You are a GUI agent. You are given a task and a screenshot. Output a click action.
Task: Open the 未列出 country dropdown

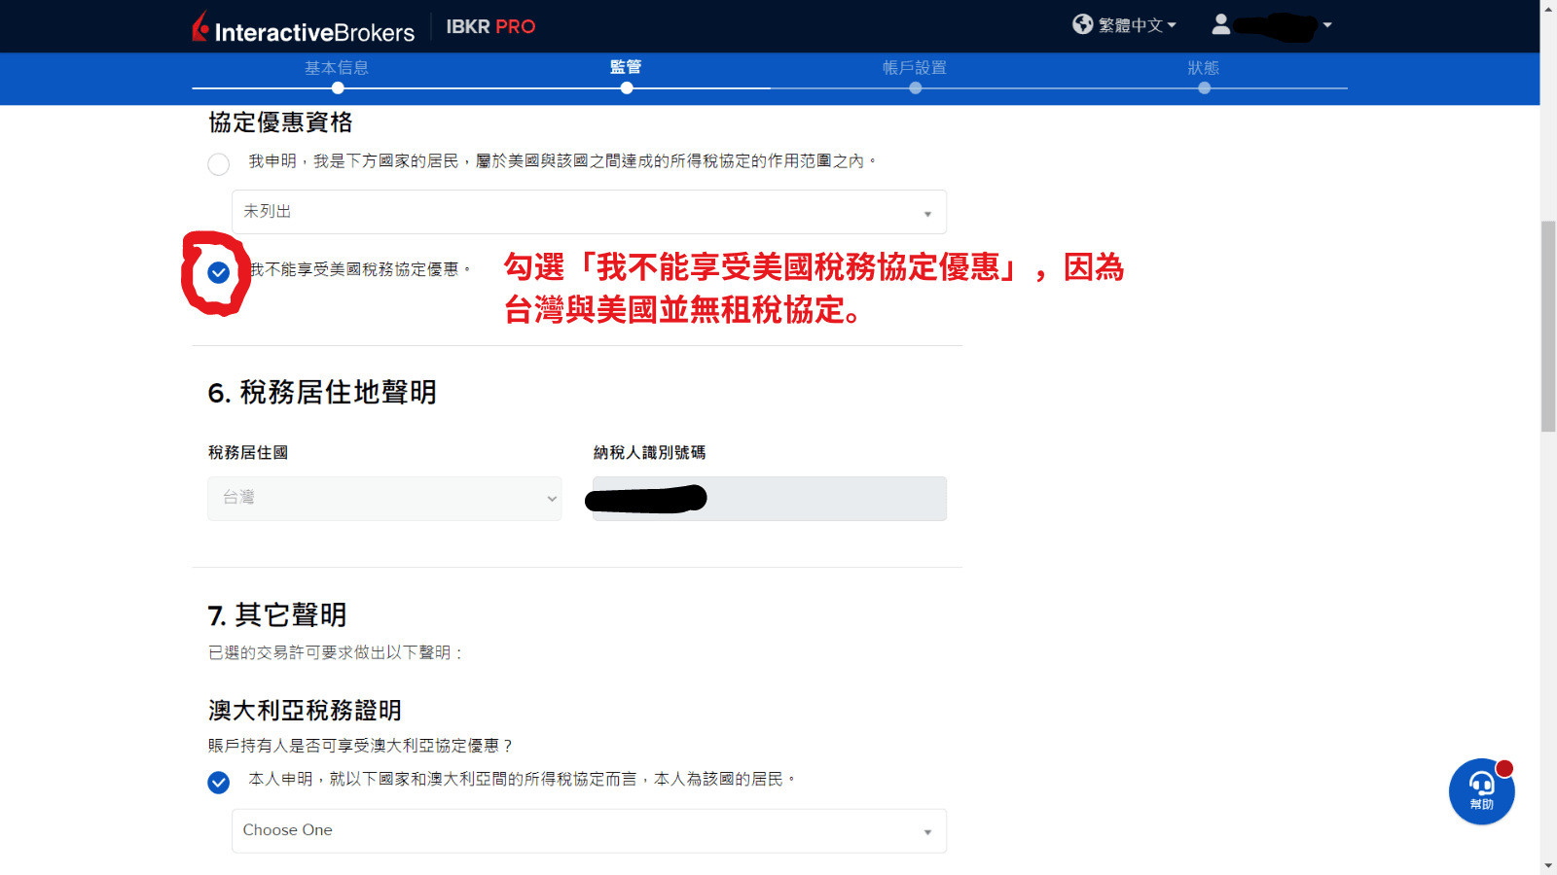tap(588, 211)
